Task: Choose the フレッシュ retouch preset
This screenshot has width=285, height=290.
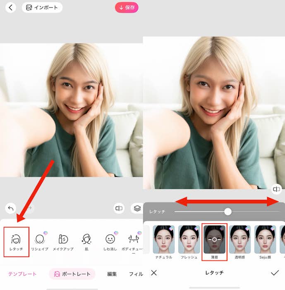Action: click(189, 242)
